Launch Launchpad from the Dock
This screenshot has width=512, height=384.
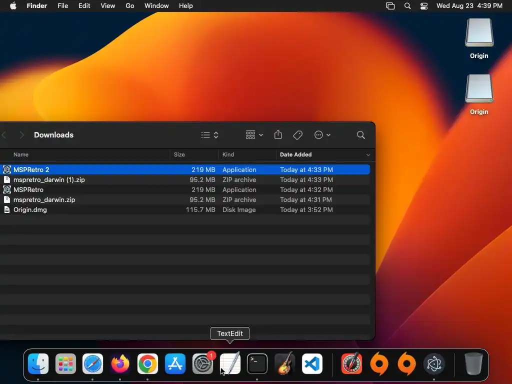click(x=65, y=364)
